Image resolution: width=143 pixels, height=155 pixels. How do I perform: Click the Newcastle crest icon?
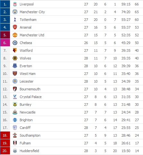point(15,112)
